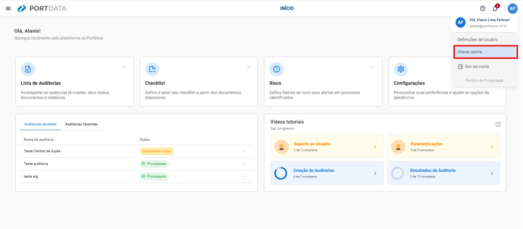Click the Lista de Auditorias document icon
The width and height of the screenshot is (523, 229).
point(28,69)
